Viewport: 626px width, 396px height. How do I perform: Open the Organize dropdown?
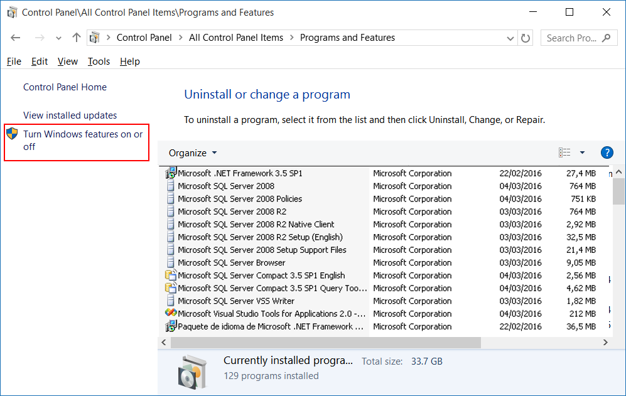pyautogui.click(x=192, y=153)
